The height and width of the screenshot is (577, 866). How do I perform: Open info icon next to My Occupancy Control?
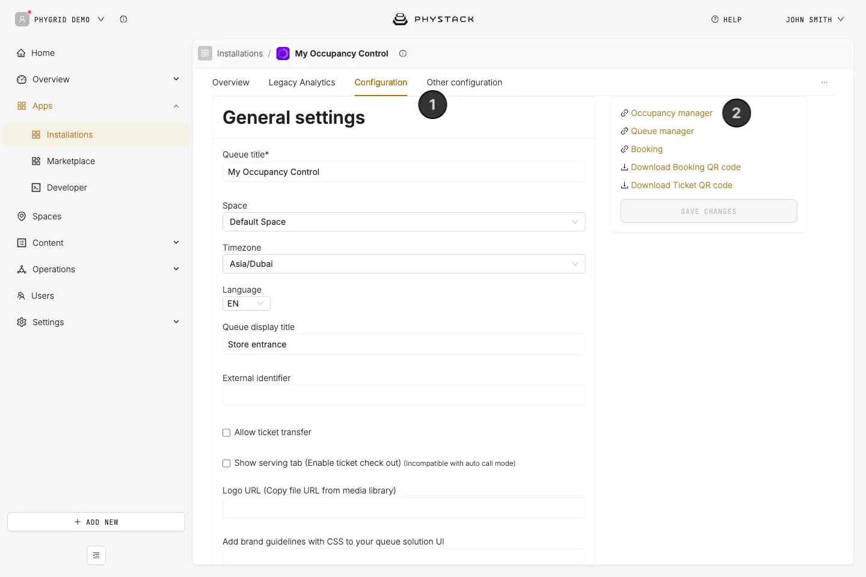(x=403, y=53)
